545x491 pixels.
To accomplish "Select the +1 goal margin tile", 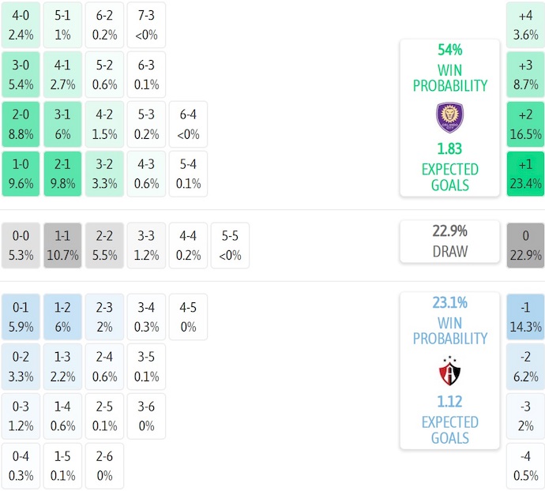I will (525, 174).
